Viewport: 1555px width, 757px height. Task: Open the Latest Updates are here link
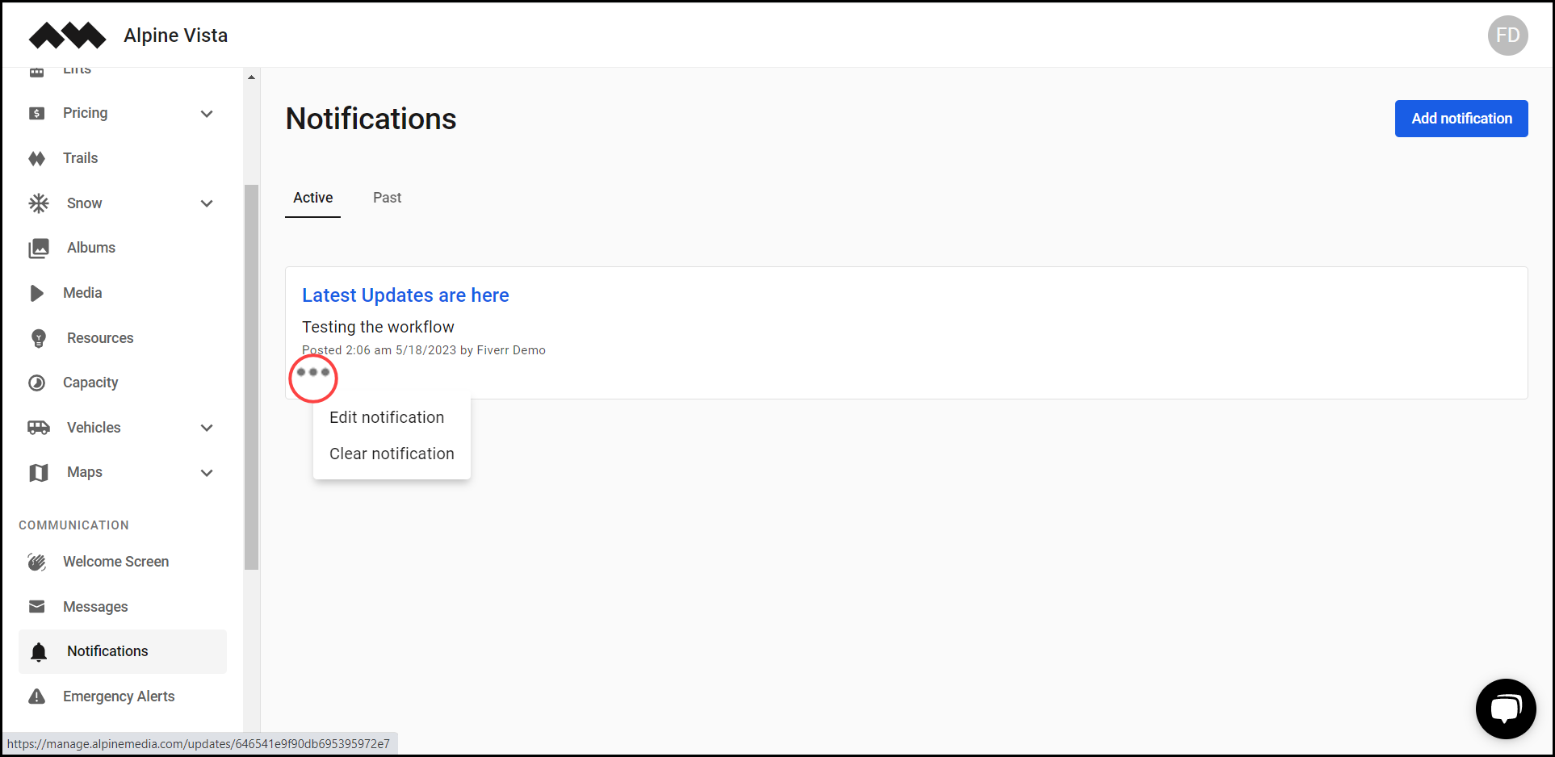pyautogui.click(x=405, y=295)
